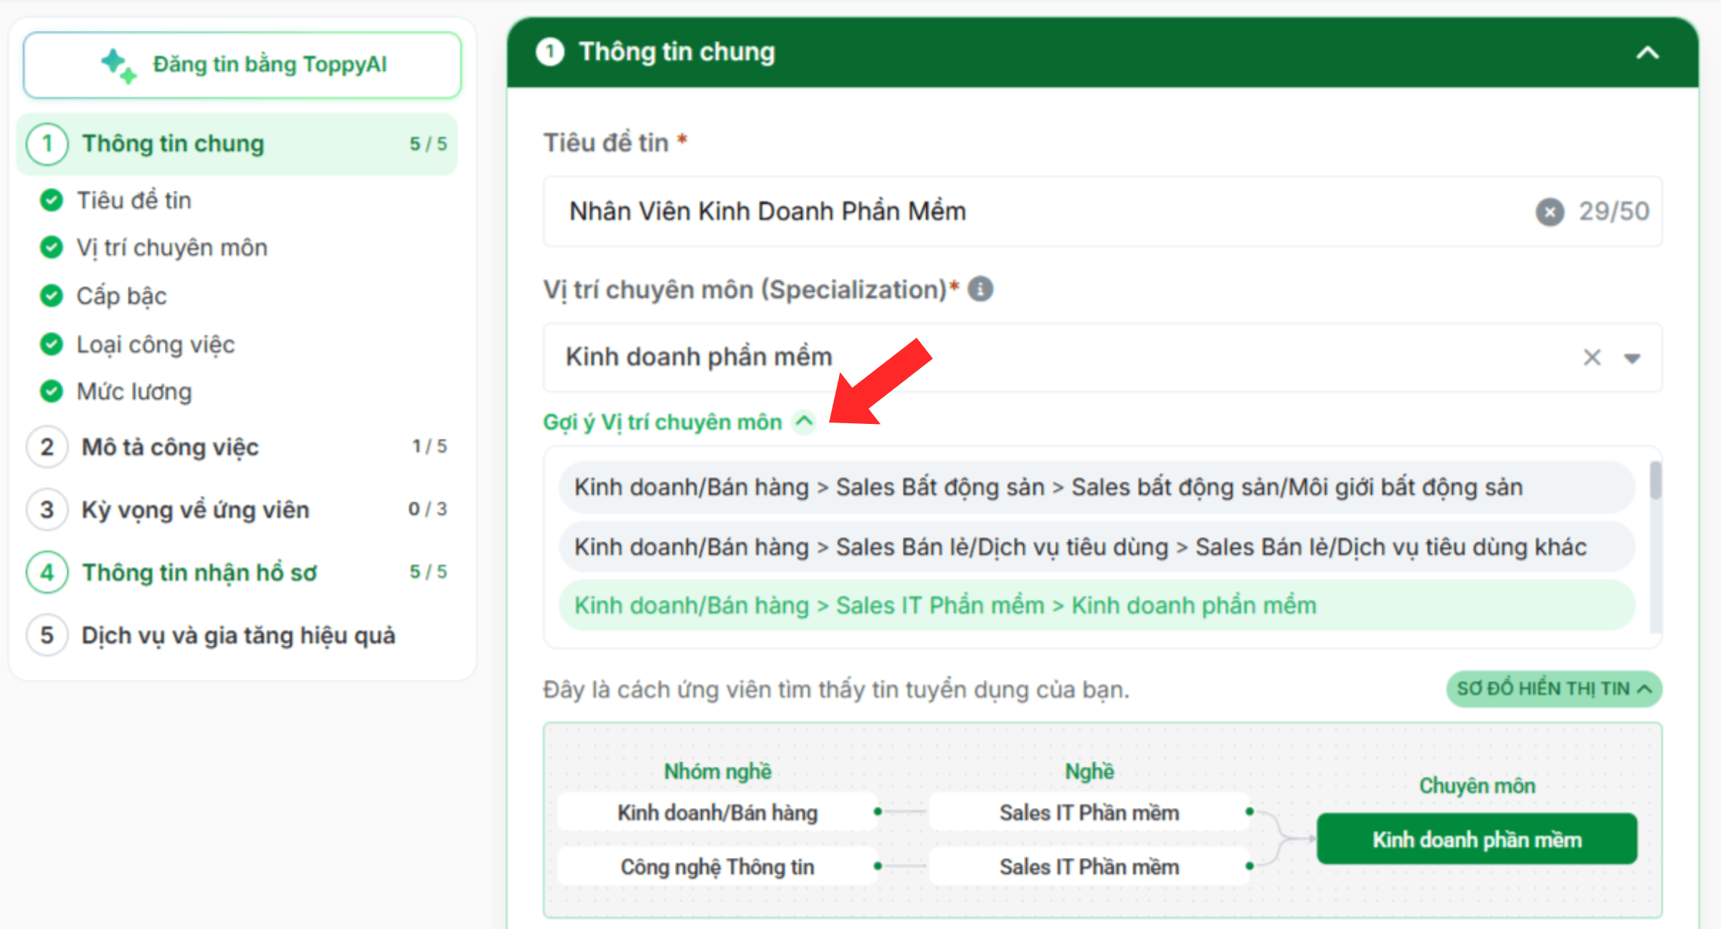Go to Loại công việc sidebar item
This screenshot has height=929, width=1721.
point(156,344)
